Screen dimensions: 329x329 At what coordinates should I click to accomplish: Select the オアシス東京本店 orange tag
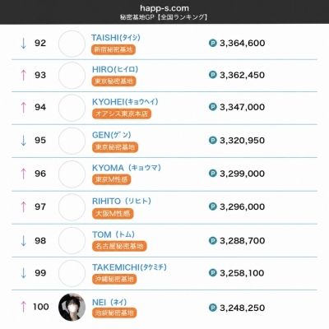point(122,114)
